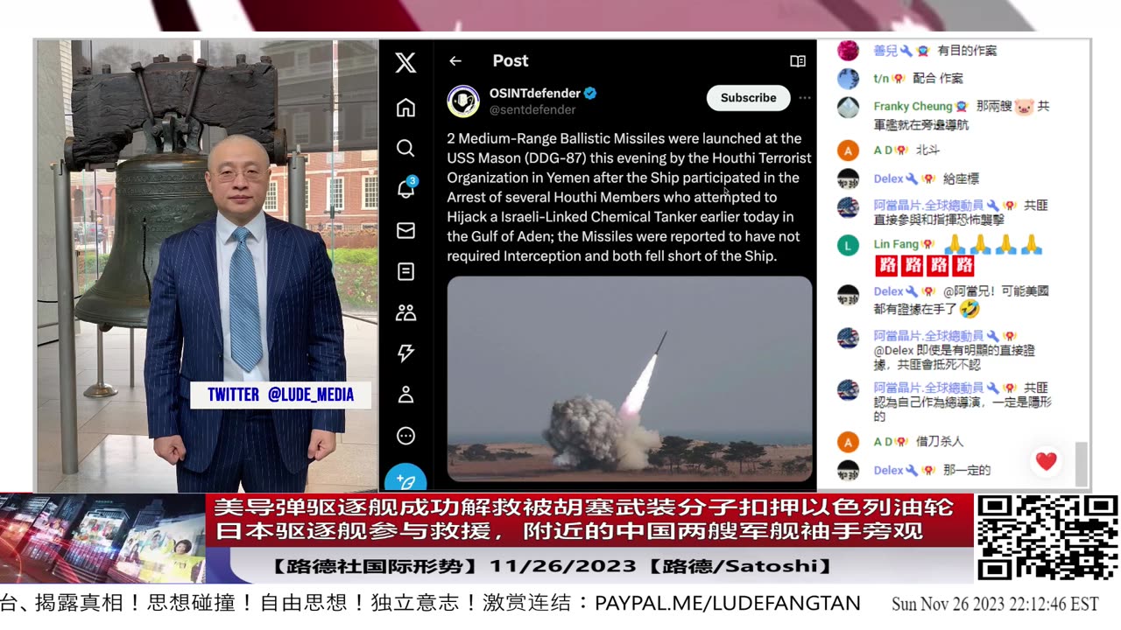
Task: Click the 路德社国际形势 11/26/2023 title bar
Action: [x=553, y=566]
